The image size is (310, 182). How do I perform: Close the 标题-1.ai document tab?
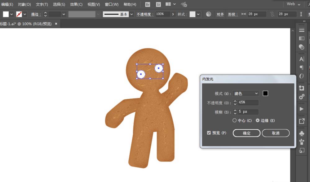(56, 24)
